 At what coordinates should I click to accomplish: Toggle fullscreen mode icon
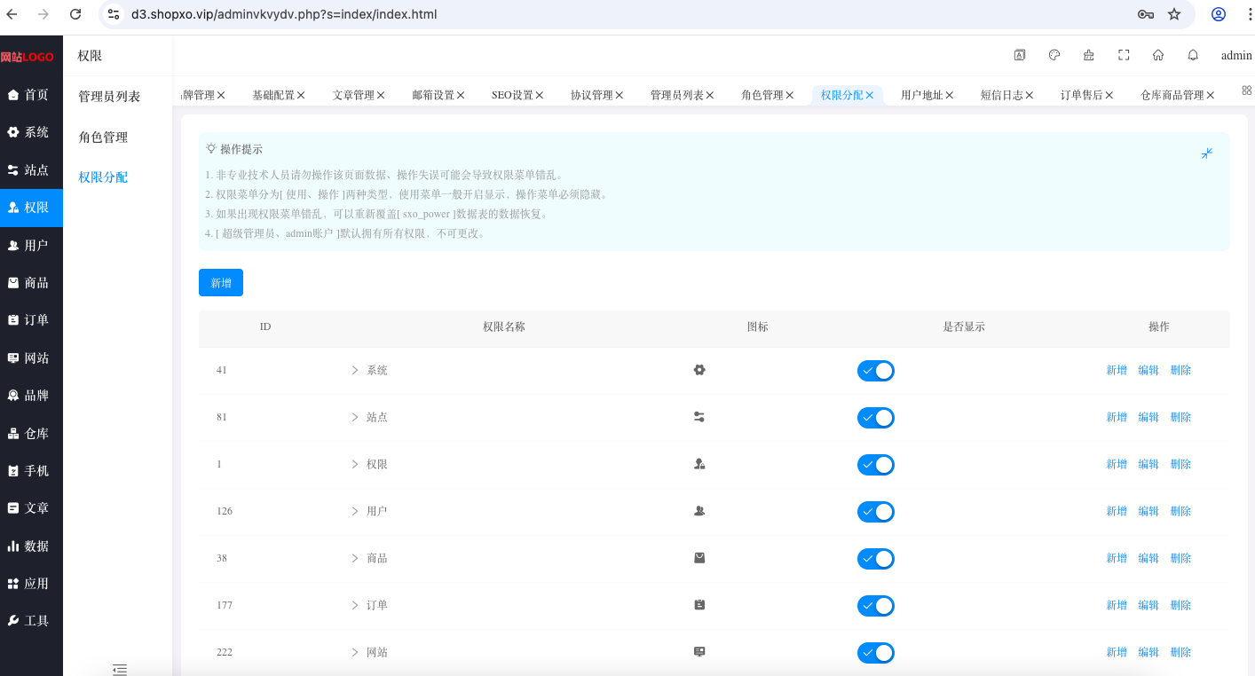[x=1124, y=55]
